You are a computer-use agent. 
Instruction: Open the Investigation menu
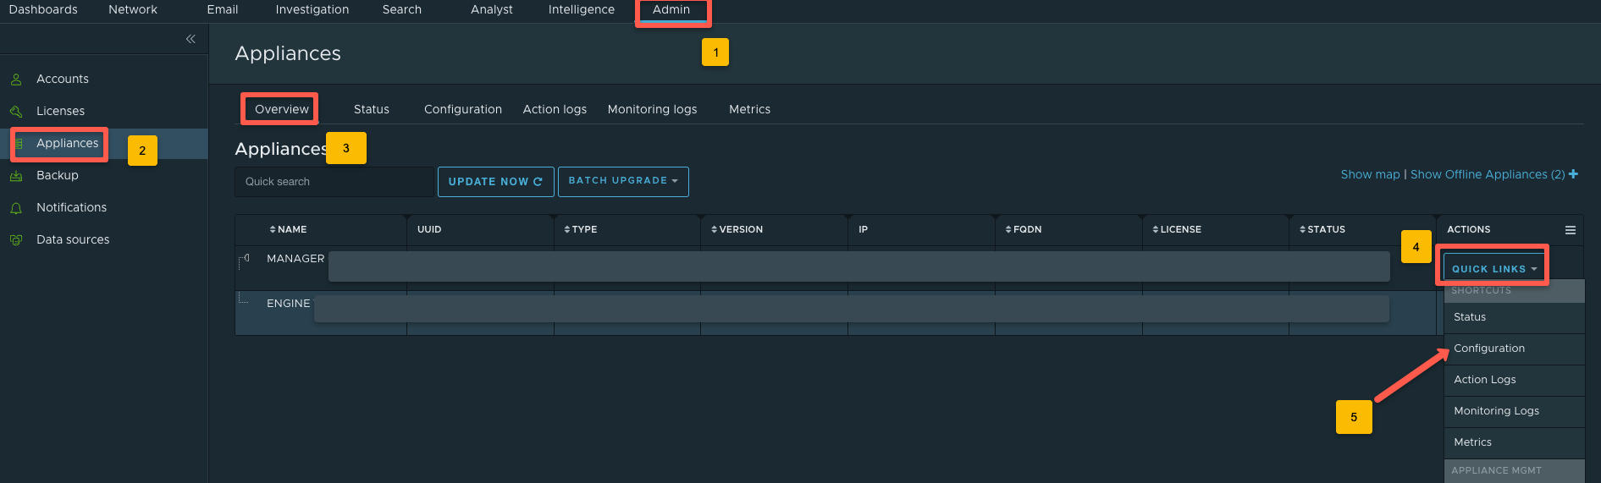pos(312,9)
